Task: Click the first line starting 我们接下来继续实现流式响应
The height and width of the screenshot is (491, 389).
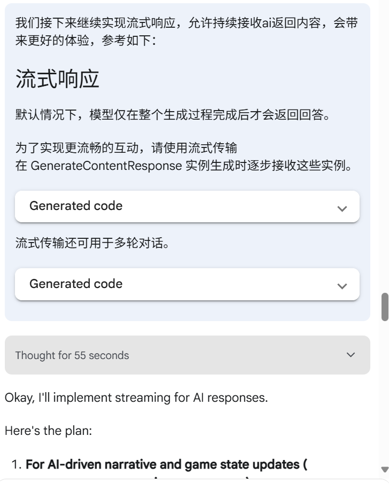Action: (186, 23)
